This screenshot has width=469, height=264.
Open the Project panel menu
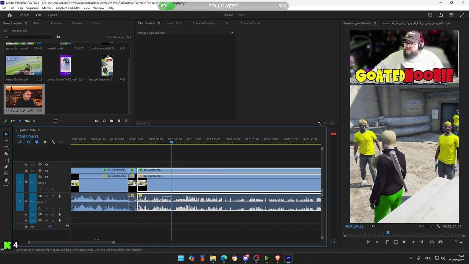click(26, 23)
